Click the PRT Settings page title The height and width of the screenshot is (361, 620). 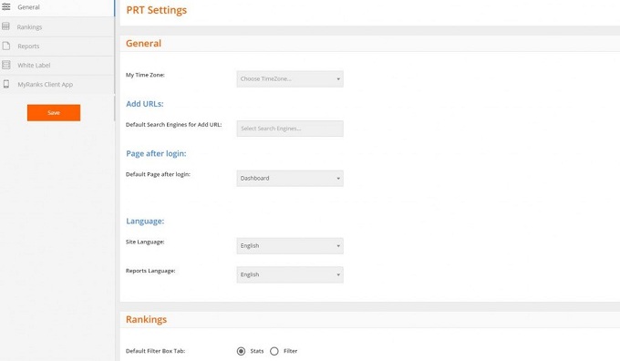pos(156,10)
